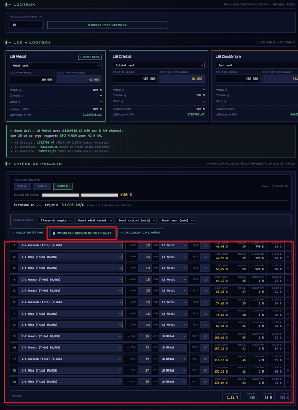This screenshot has width=298, height=410.
Task: Click 'Calculer la chaîne' button
Action: [x=141, y=233]
